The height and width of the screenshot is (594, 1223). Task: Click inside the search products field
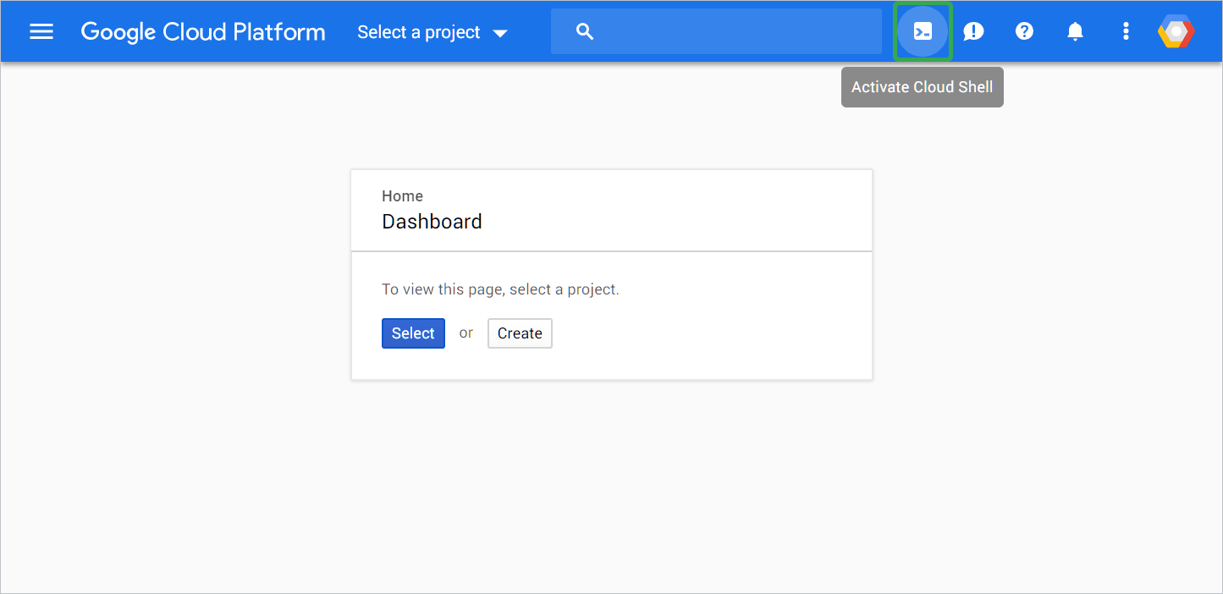point(716,31)
